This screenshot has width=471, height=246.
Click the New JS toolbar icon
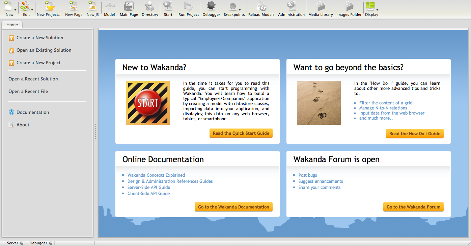[x=92, y=6]
